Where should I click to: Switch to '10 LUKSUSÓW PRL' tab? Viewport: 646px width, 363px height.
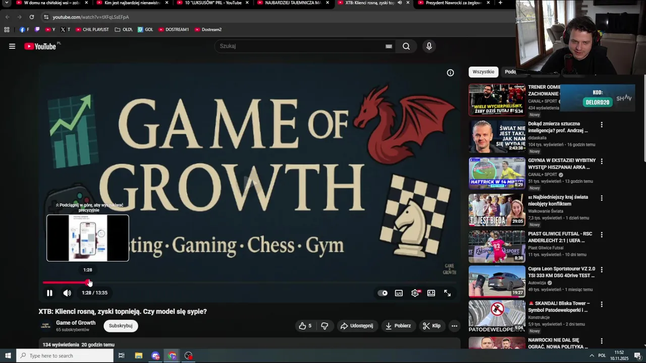pyautogui.click(x=213, y=3)
